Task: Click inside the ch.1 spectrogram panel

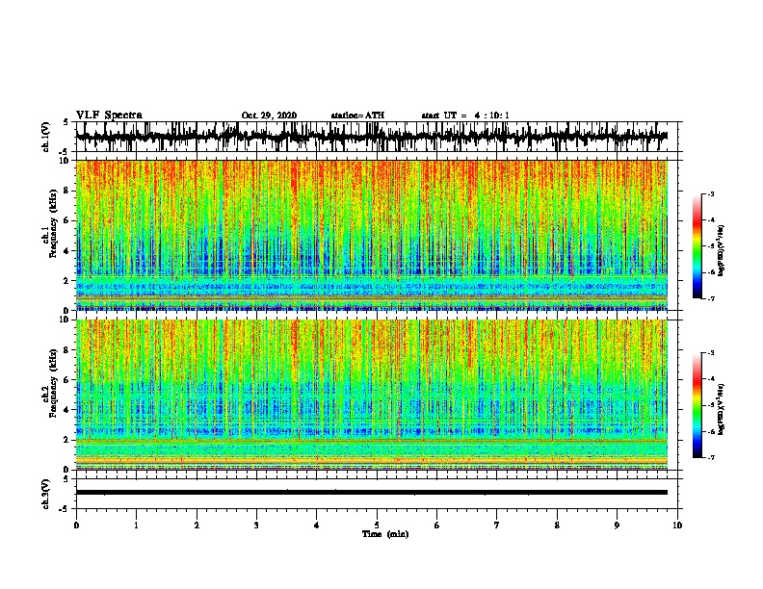Action: tap(371, 235)
